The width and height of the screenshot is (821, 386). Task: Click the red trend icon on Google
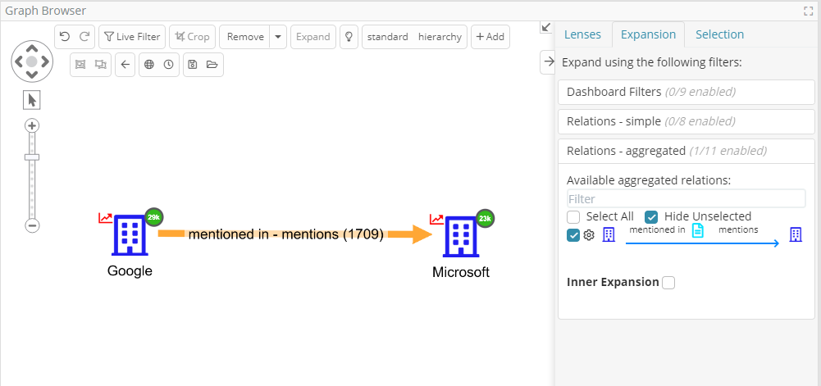tap(105, 217)
